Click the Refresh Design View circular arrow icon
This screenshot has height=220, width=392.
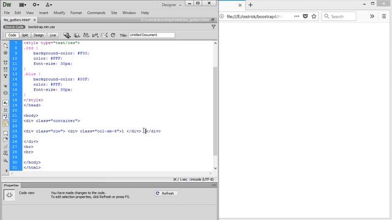113,35
